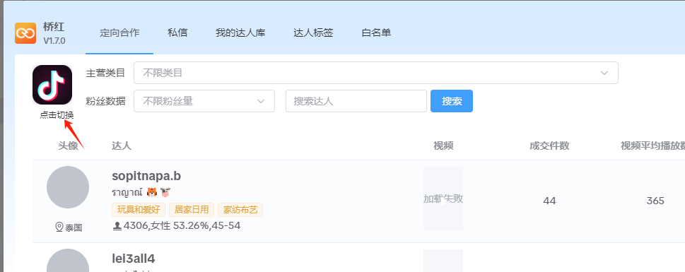Switch to the 私信 tab
Image resolution: width=685 pixels, height=272 pixels.
click(x=177, y=32)
